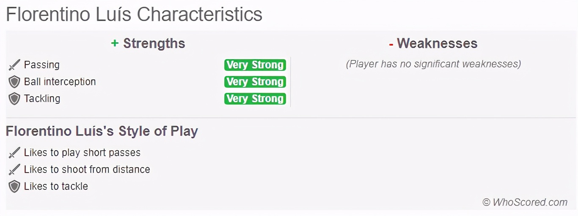Click sword icon next to short passes
The image size is (578, 216).
(14, 153)
